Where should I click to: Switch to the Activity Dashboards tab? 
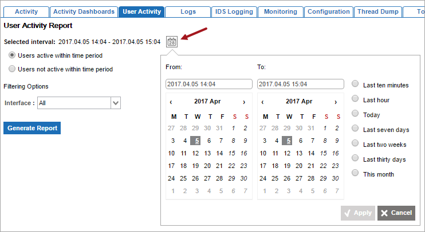[84, 11]
